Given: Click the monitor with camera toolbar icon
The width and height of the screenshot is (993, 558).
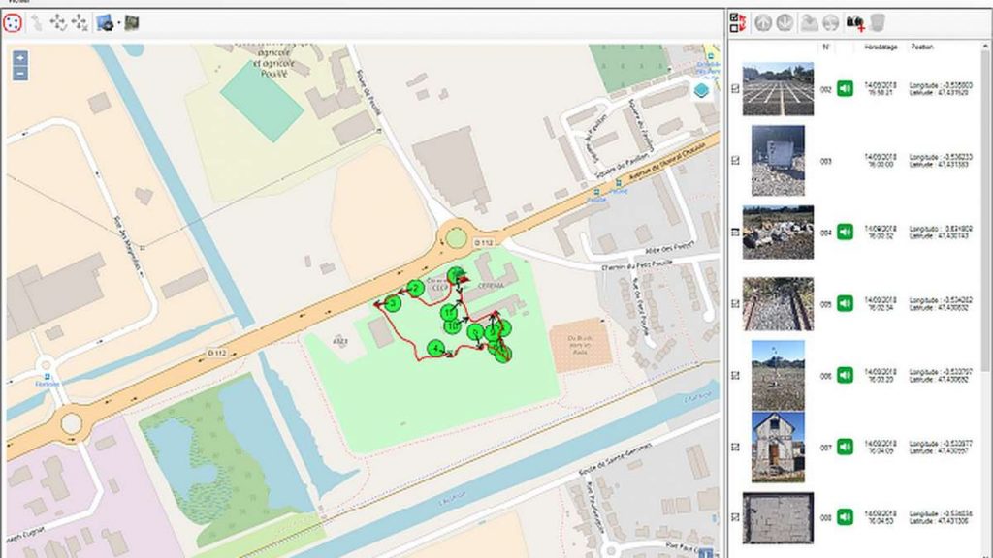Looking at the screenshot, I should pos(105,23).
